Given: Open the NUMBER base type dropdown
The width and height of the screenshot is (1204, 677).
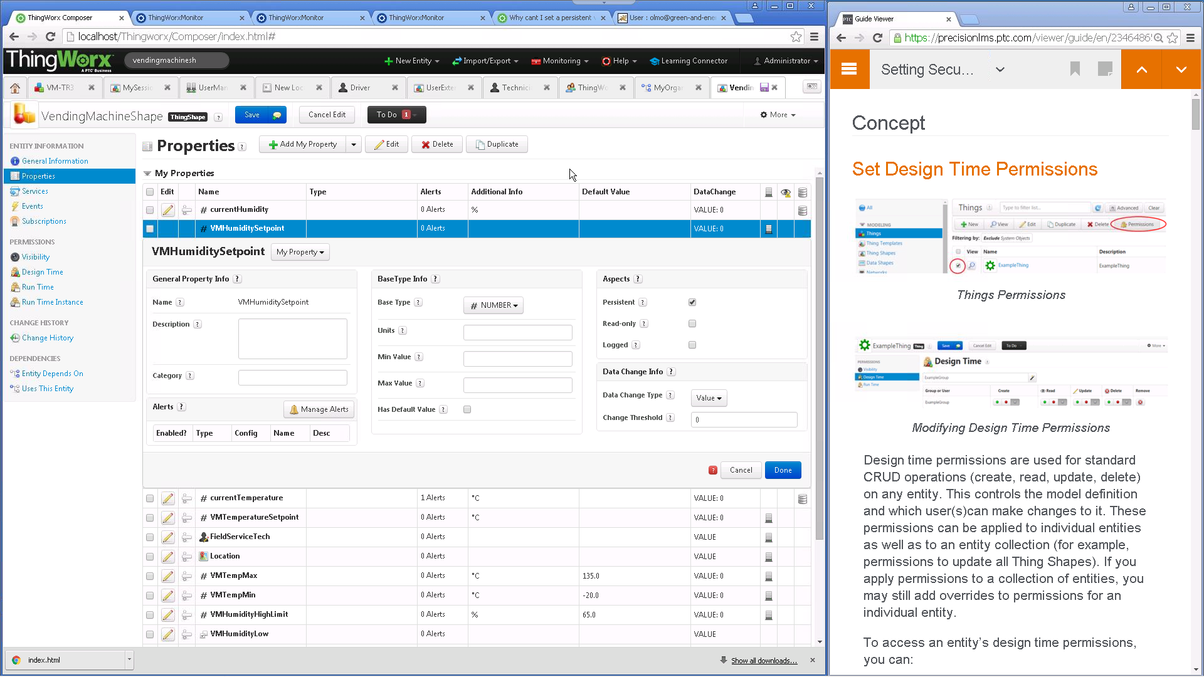Looking at the screenshot, I should coord(494,305).
